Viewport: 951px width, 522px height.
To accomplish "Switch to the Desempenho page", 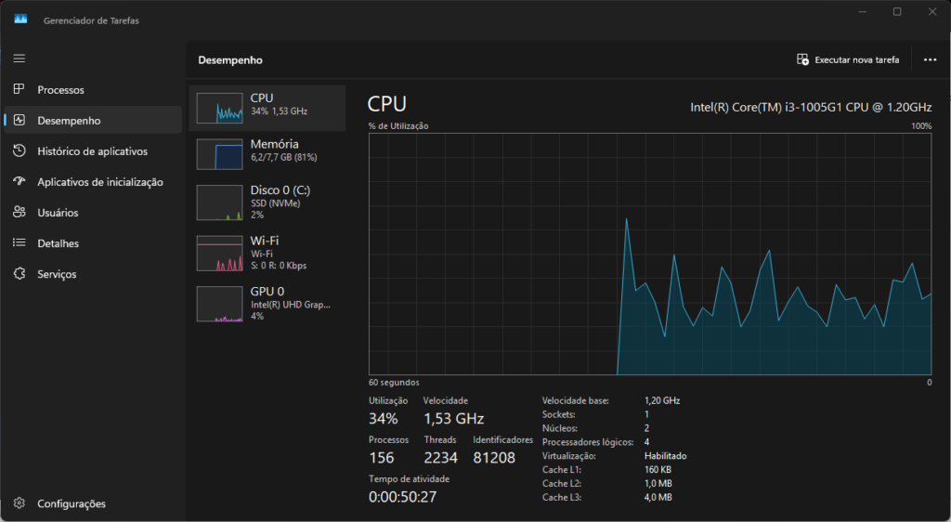I will tap(93, 120).
